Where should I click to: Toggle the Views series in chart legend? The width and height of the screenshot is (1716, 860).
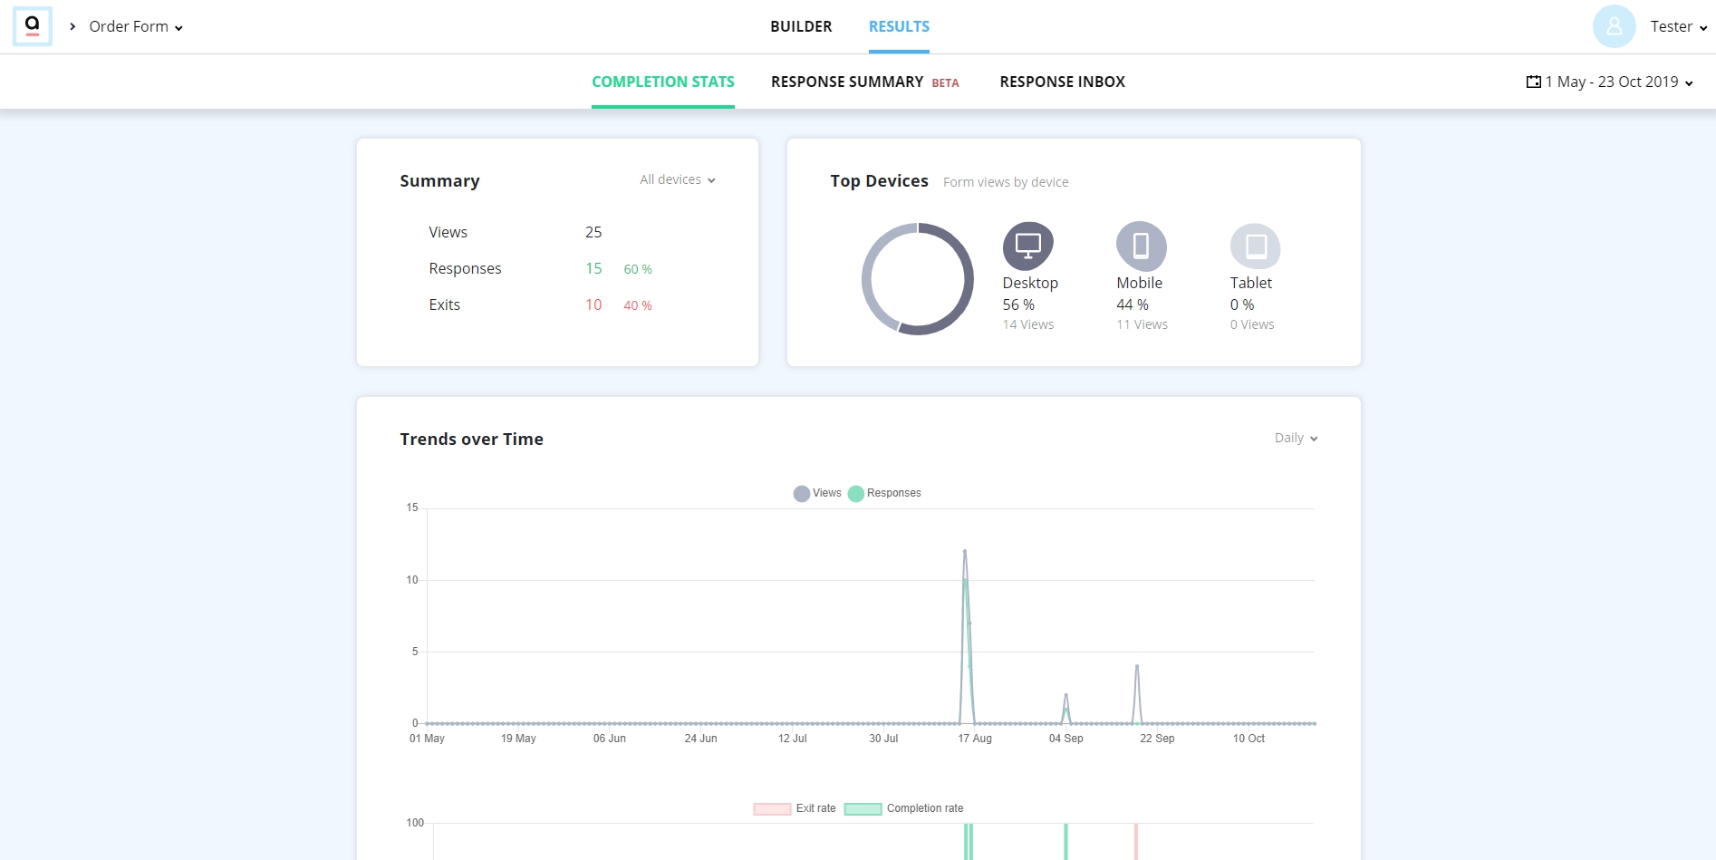(817, 493)
